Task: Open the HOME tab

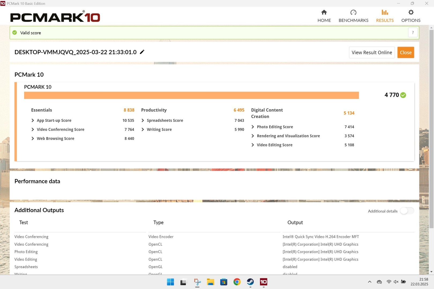Action: (324, 16)
